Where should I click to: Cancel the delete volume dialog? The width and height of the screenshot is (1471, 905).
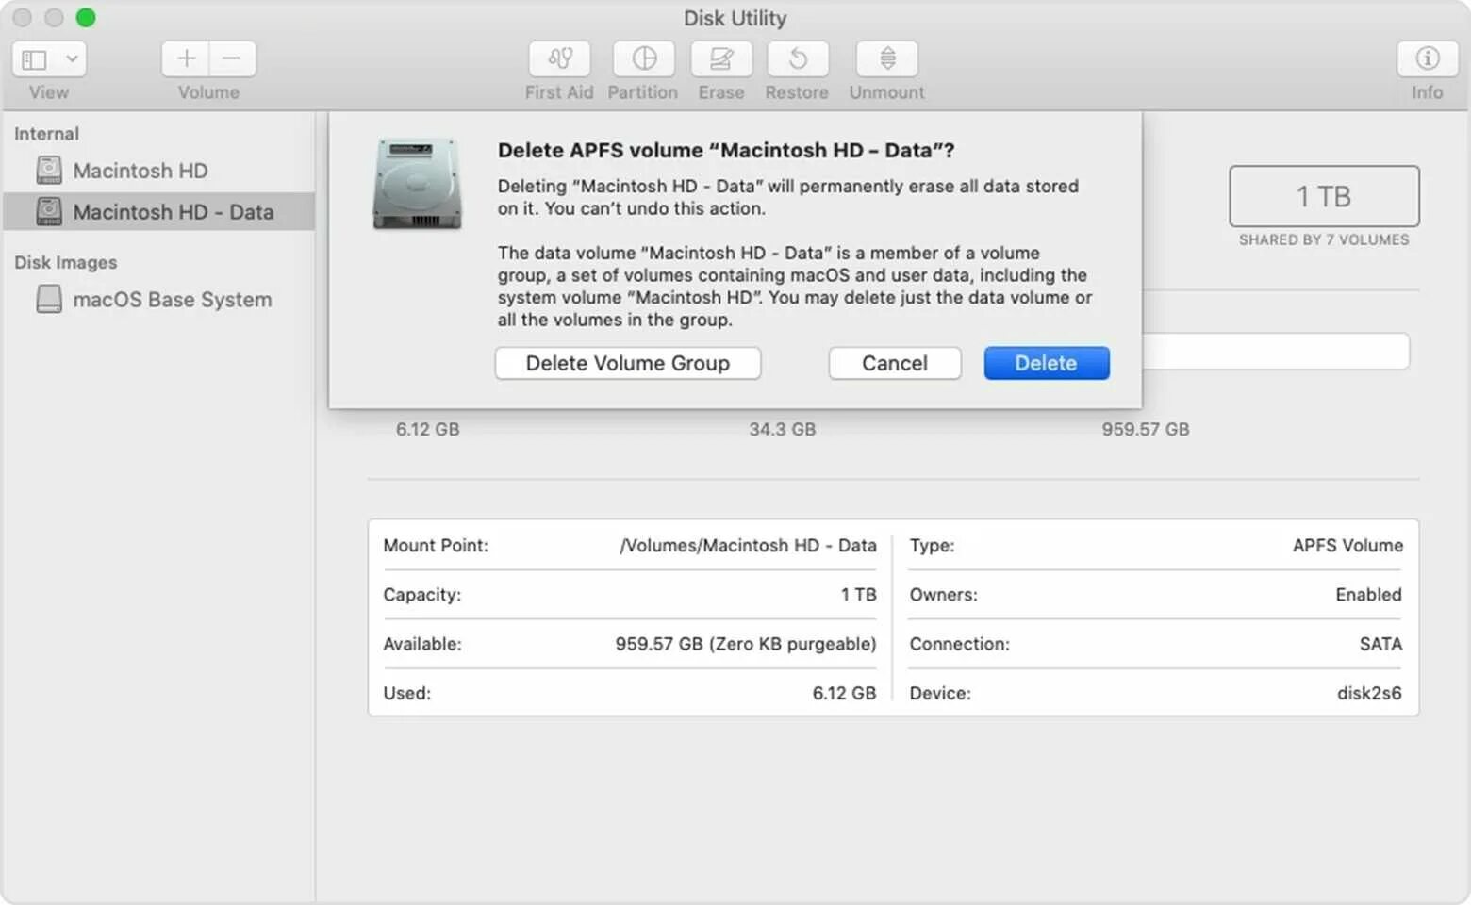(x=895, y=363)
